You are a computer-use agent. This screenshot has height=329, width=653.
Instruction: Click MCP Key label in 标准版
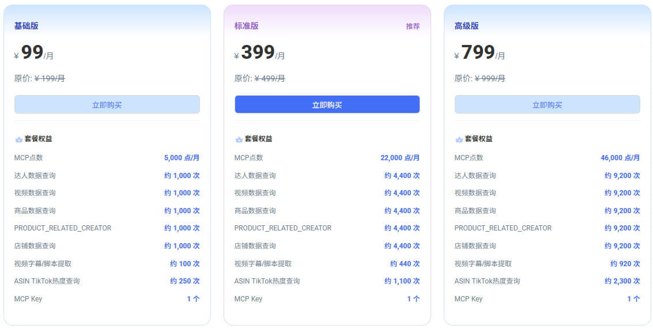click(x=248, y=299)
